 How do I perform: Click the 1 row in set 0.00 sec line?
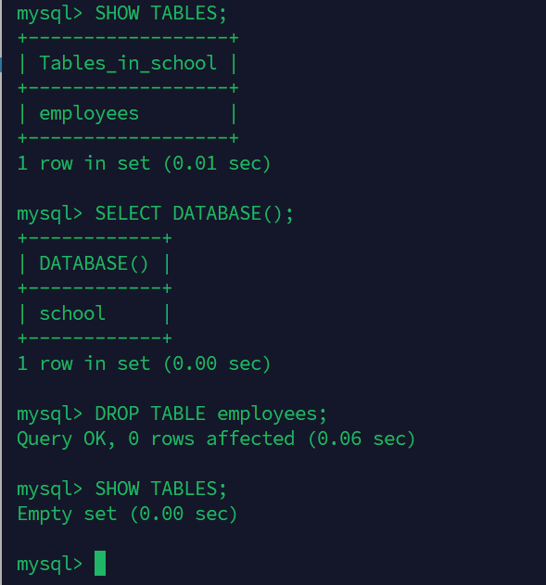point(144,363)
